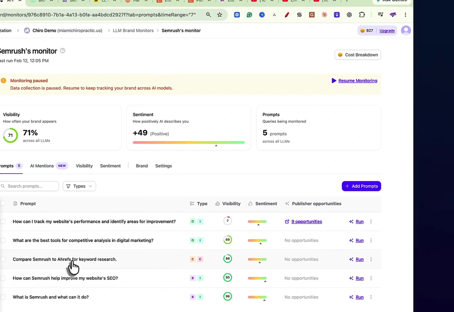Go to LLM Brand Monitors breadcrumb
Image resolution: width=454 pixels, height=312 pixels.
(133, 31)
